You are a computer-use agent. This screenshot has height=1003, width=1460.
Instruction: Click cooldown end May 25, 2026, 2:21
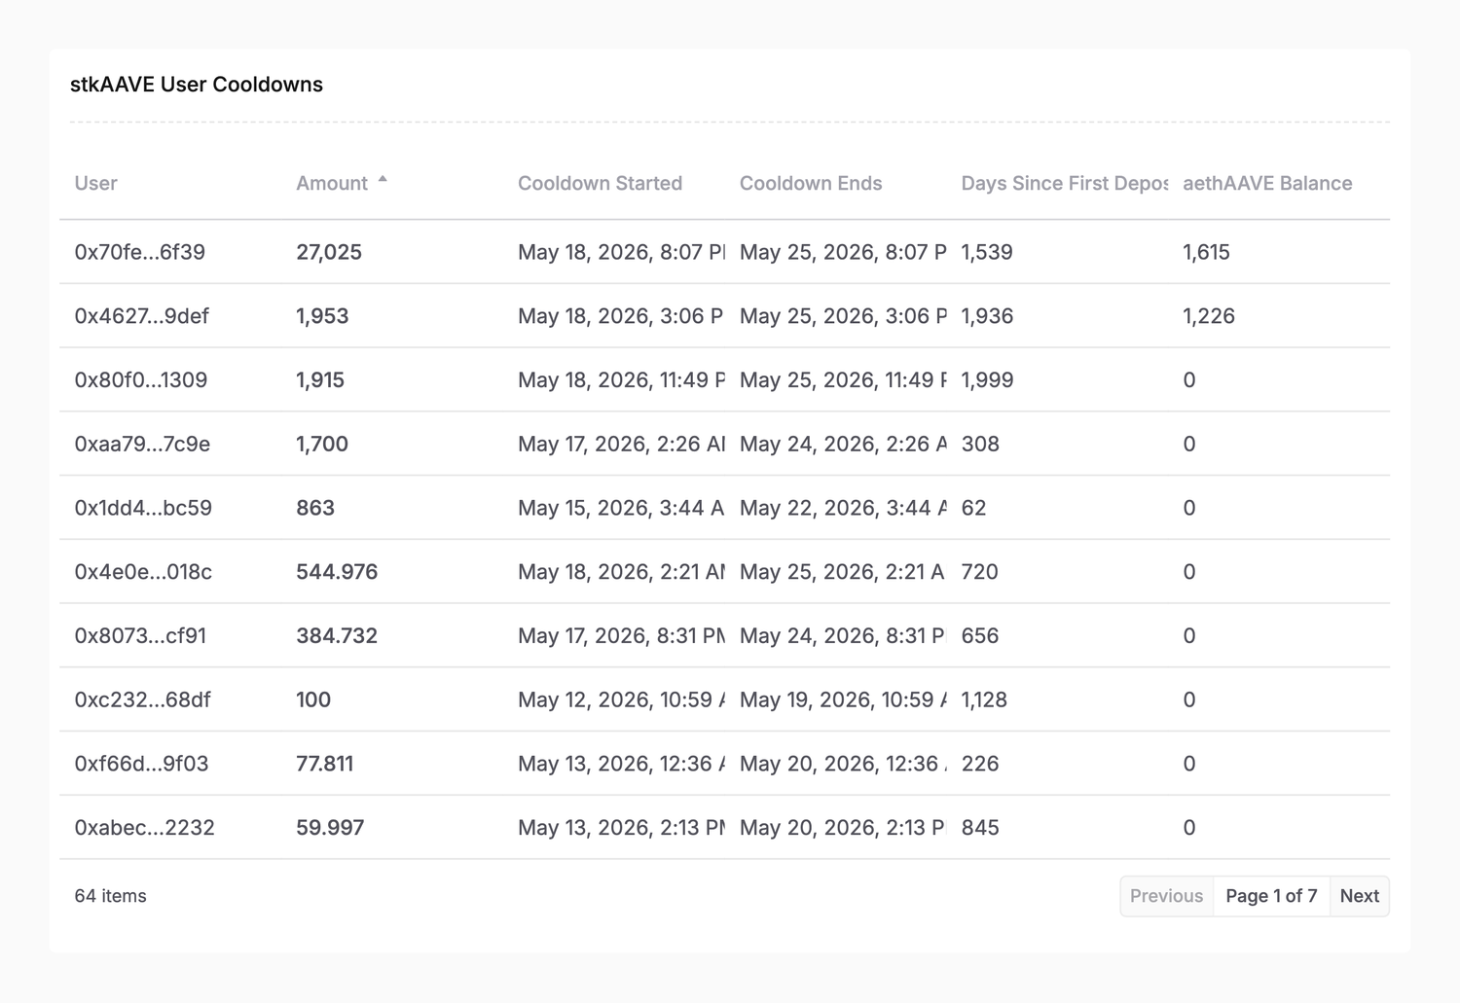[843, 572]
